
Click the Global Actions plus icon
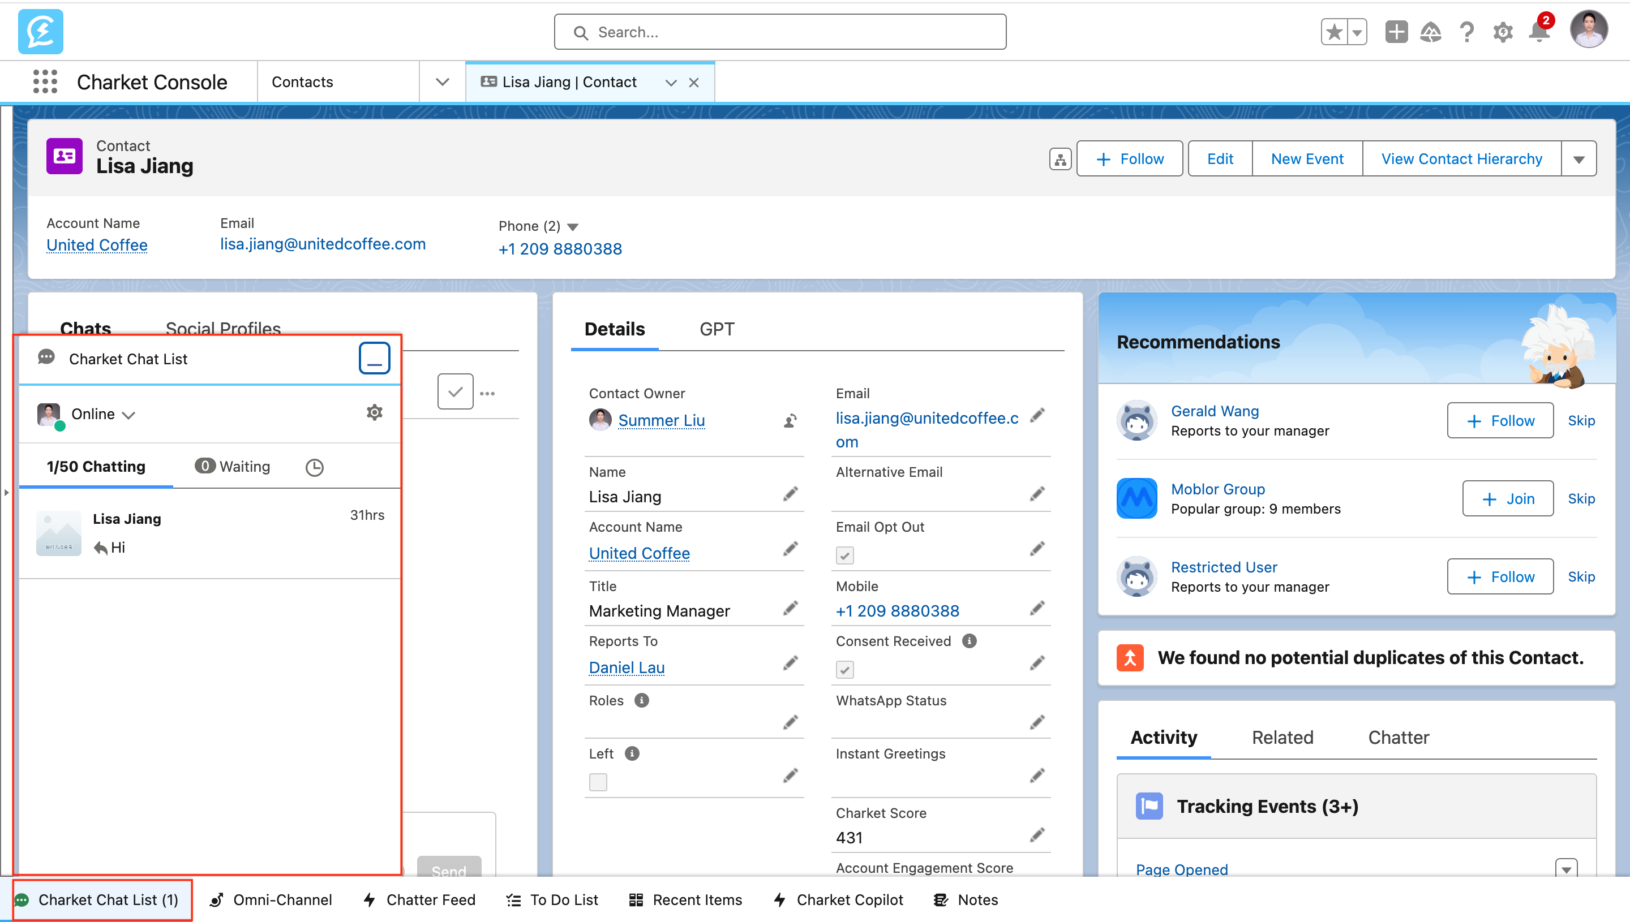(1396, 32)
